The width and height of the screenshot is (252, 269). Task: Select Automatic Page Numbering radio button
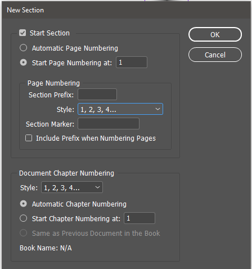(x=24, y=48)
